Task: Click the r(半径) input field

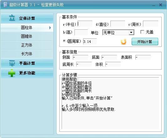Action: [x=85, y=24]
